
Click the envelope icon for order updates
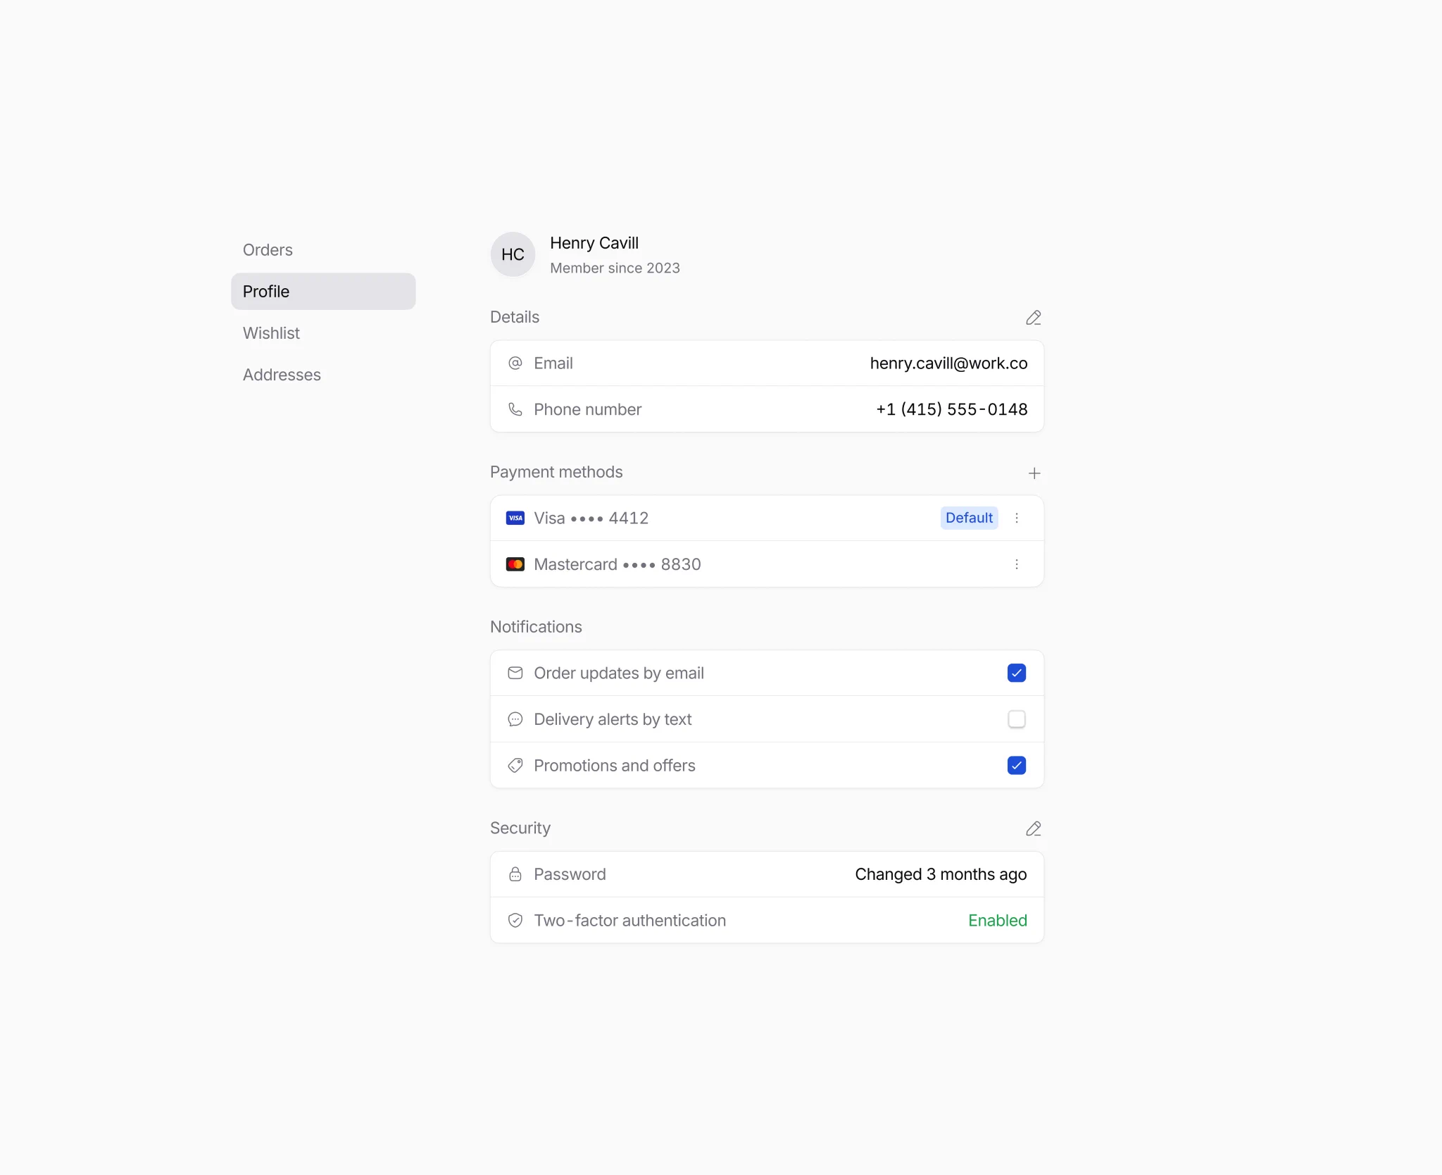pos(515,673)
